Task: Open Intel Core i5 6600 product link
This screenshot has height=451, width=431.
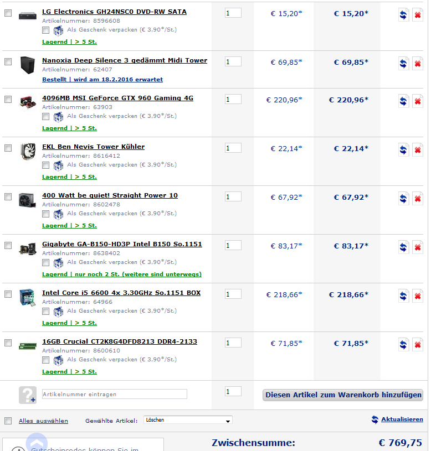Action: click(x=121, y=293)
